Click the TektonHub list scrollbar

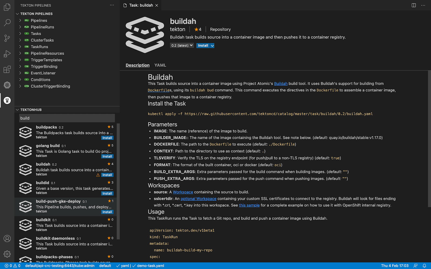coord(118,182)
